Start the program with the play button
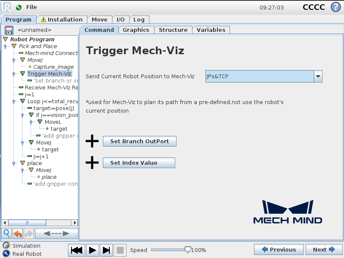This screenshot has height=258, width=344. [x=93, y=250]
